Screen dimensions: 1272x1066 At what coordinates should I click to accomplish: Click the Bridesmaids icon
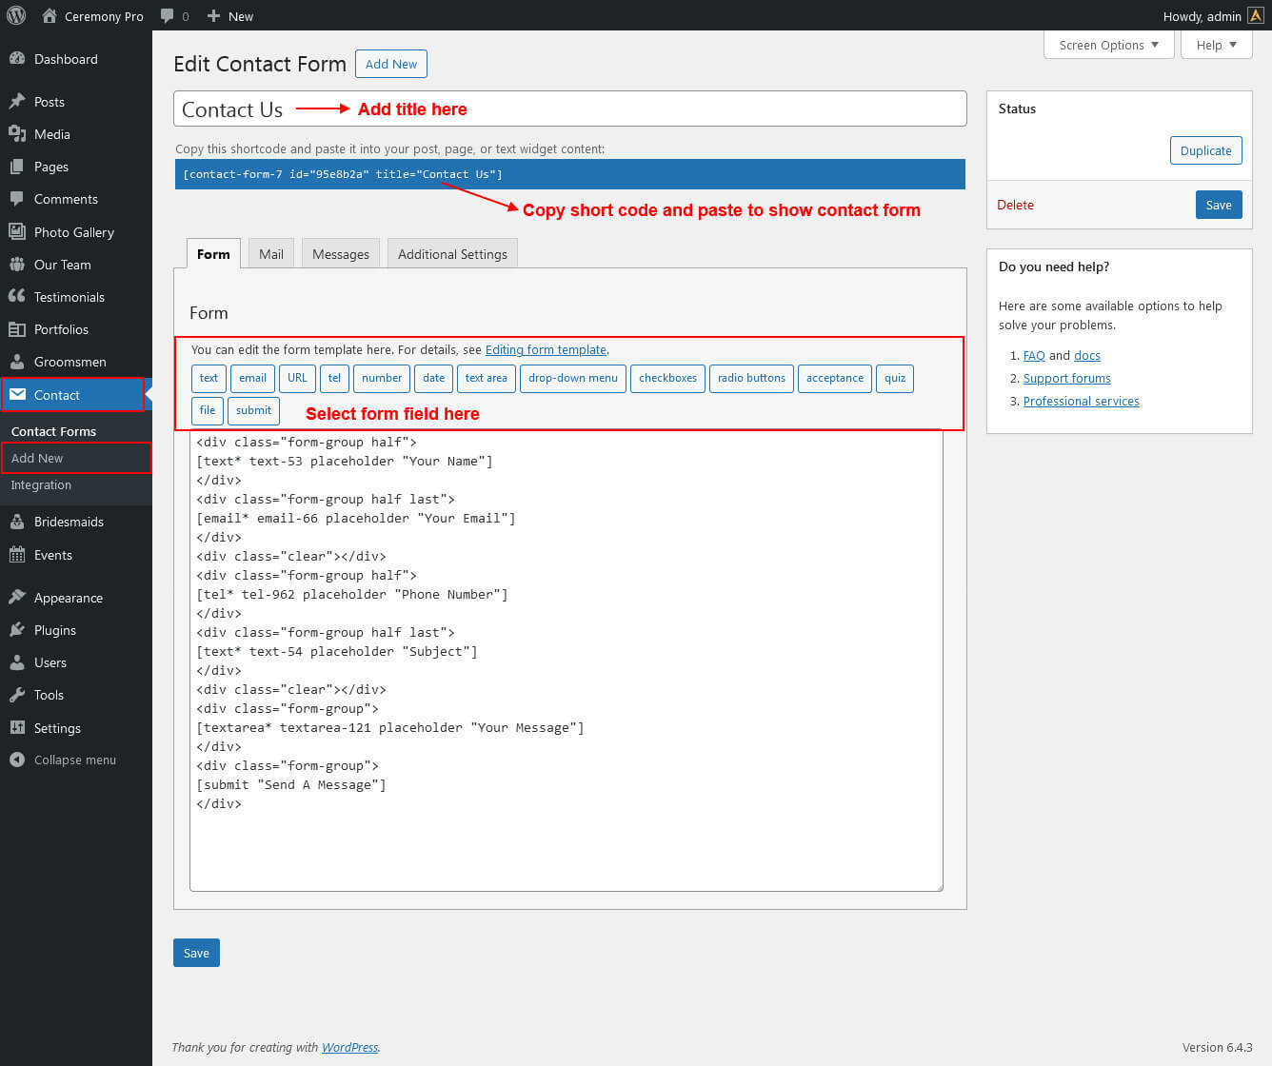click(17, 522)
